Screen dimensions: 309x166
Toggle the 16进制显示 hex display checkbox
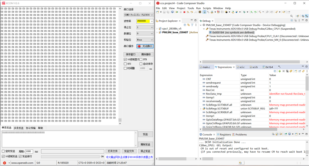(125, 59)
